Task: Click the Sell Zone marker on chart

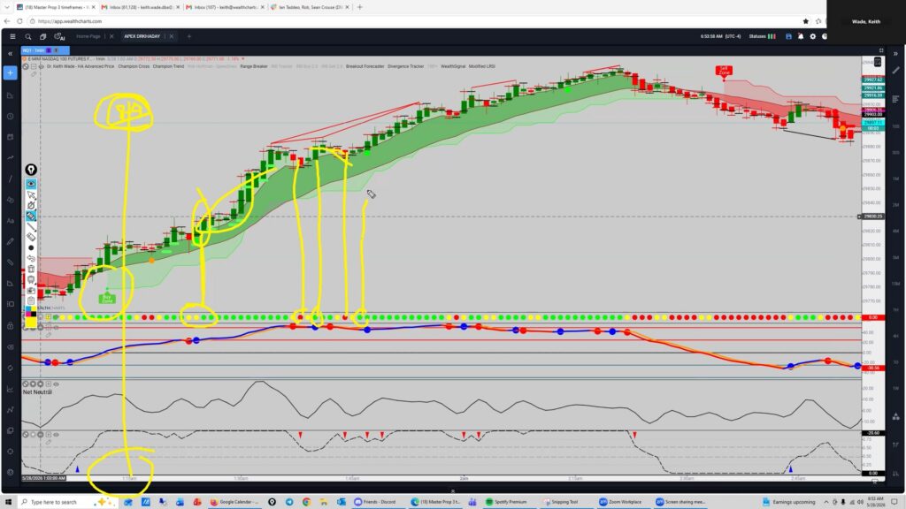Action: 724,71
